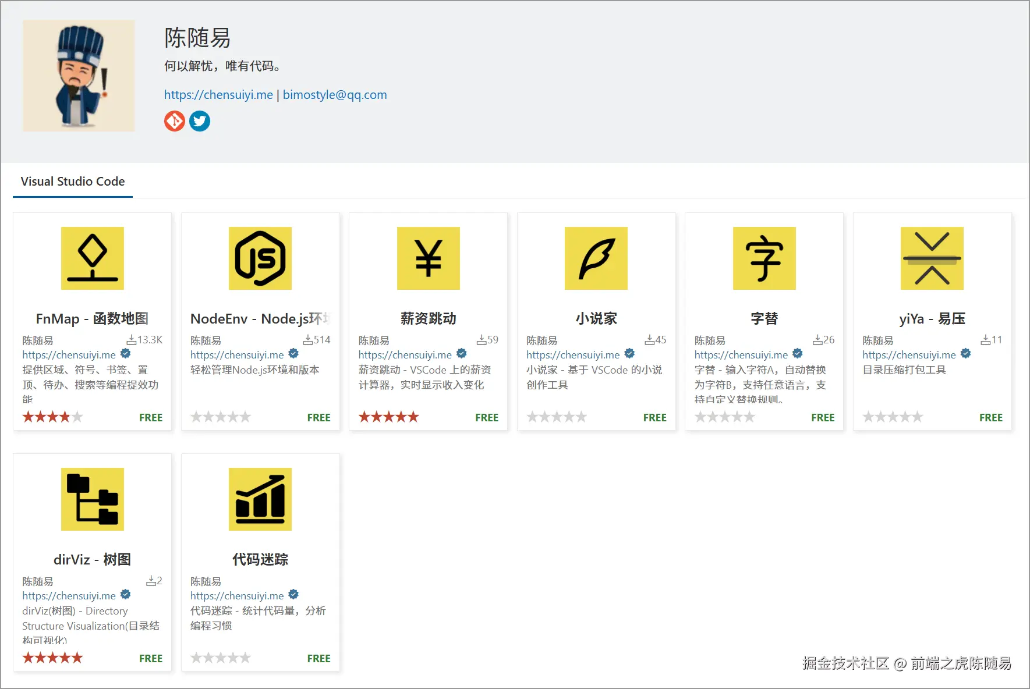Screen dimensions: 1030x689
Task: Open chensuiyi.me link on 字替 card
Action: (x=741, y=355)
